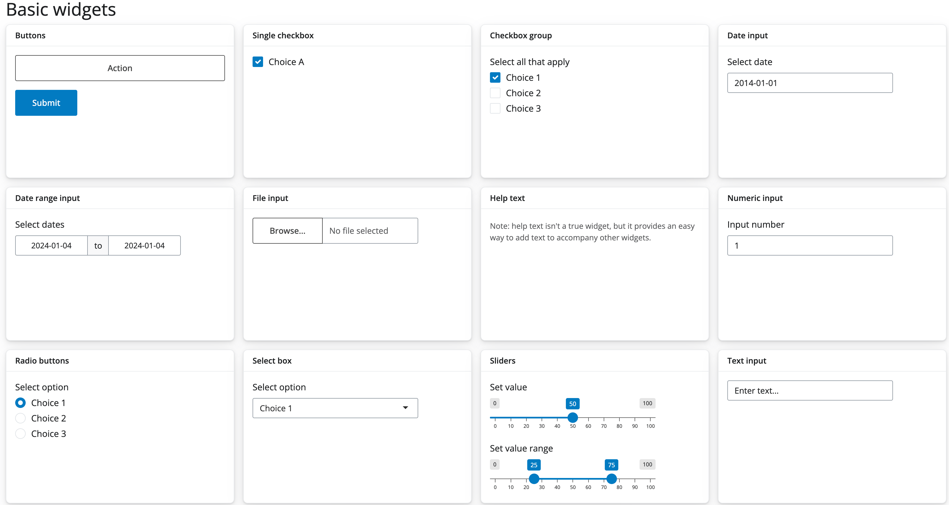
Task: Click the Enter text input field
Action: point(809,390)
